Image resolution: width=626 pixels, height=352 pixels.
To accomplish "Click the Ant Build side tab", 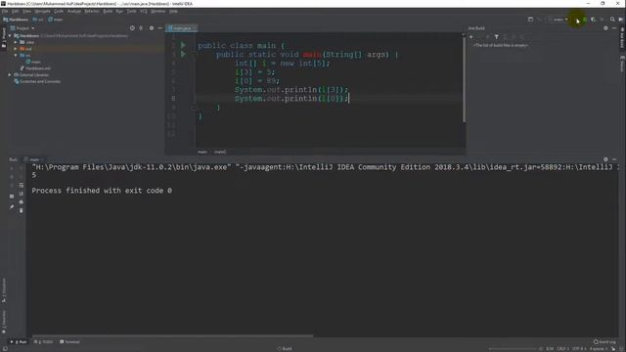I will 622,38.
